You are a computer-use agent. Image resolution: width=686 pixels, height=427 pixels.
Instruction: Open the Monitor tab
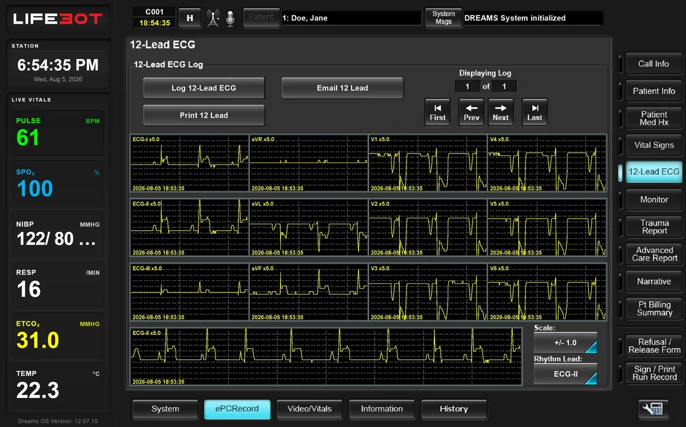(653, 199)
